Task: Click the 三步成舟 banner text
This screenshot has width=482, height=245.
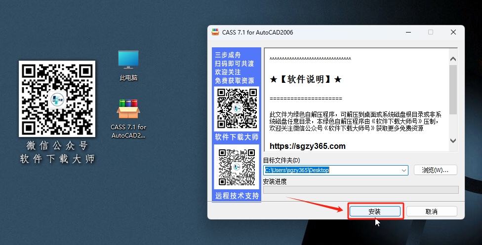Action: [x=228, y=55]
